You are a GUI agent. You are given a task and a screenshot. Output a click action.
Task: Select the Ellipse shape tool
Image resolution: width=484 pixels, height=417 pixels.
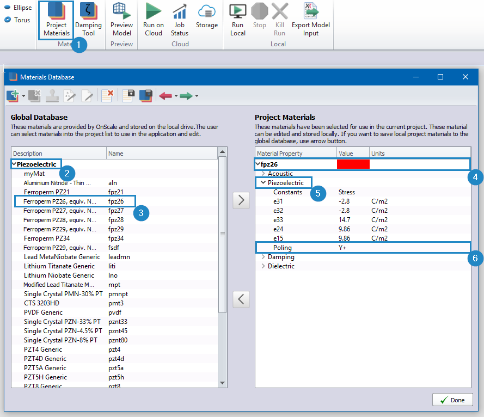click(x=18, y=8)
